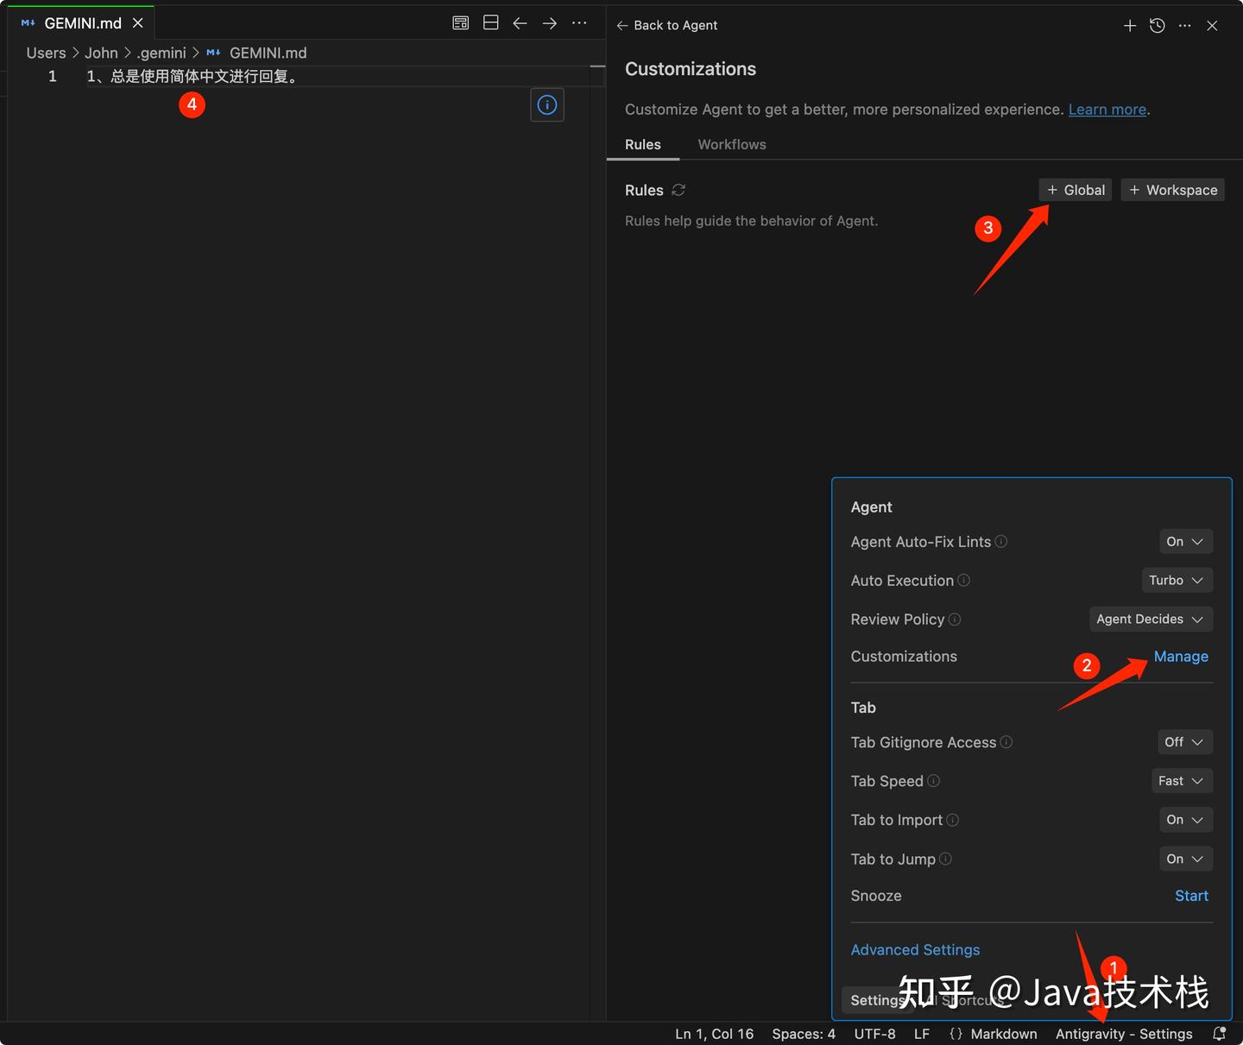
Task: Start a new agent conversation with the plus icon
Action: point(1129,25)
